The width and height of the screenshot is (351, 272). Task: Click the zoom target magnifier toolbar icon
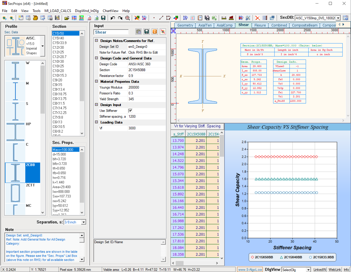(127, 18)
